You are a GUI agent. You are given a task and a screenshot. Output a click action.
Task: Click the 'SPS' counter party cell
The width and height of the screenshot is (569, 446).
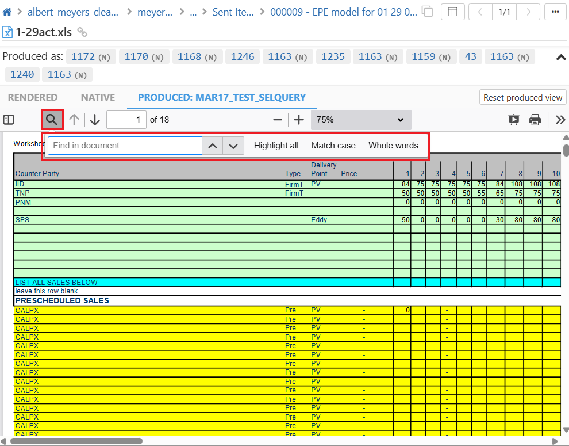pos(22,219)
